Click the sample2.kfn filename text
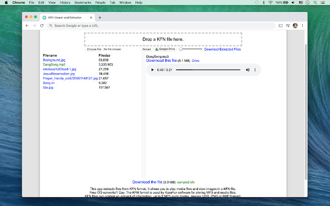330x206 pixels. pos(186,182)
